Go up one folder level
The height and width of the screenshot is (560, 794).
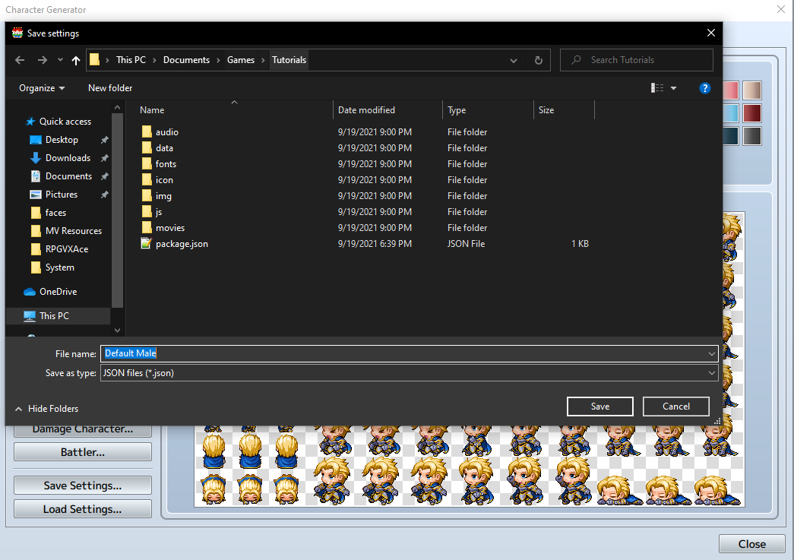(76, 60)
